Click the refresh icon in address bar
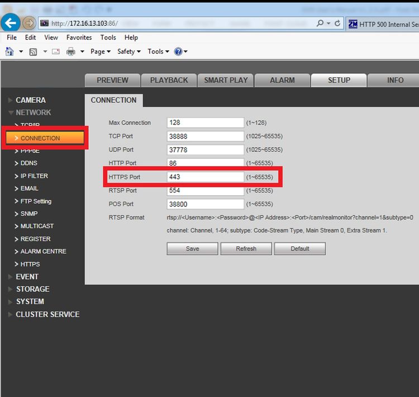Image resolution: width=419 pixels, height=397 pixels. [x=337, y=23]
